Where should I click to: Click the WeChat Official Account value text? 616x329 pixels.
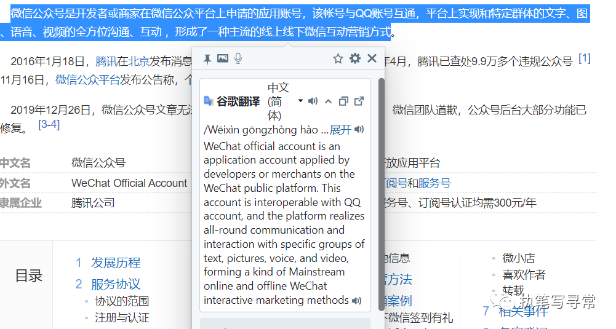point(129,183)
